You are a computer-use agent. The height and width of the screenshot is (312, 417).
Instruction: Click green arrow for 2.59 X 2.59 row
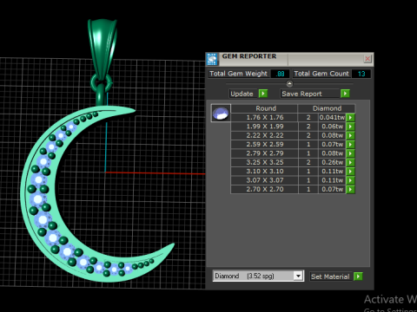coord(350,145)
